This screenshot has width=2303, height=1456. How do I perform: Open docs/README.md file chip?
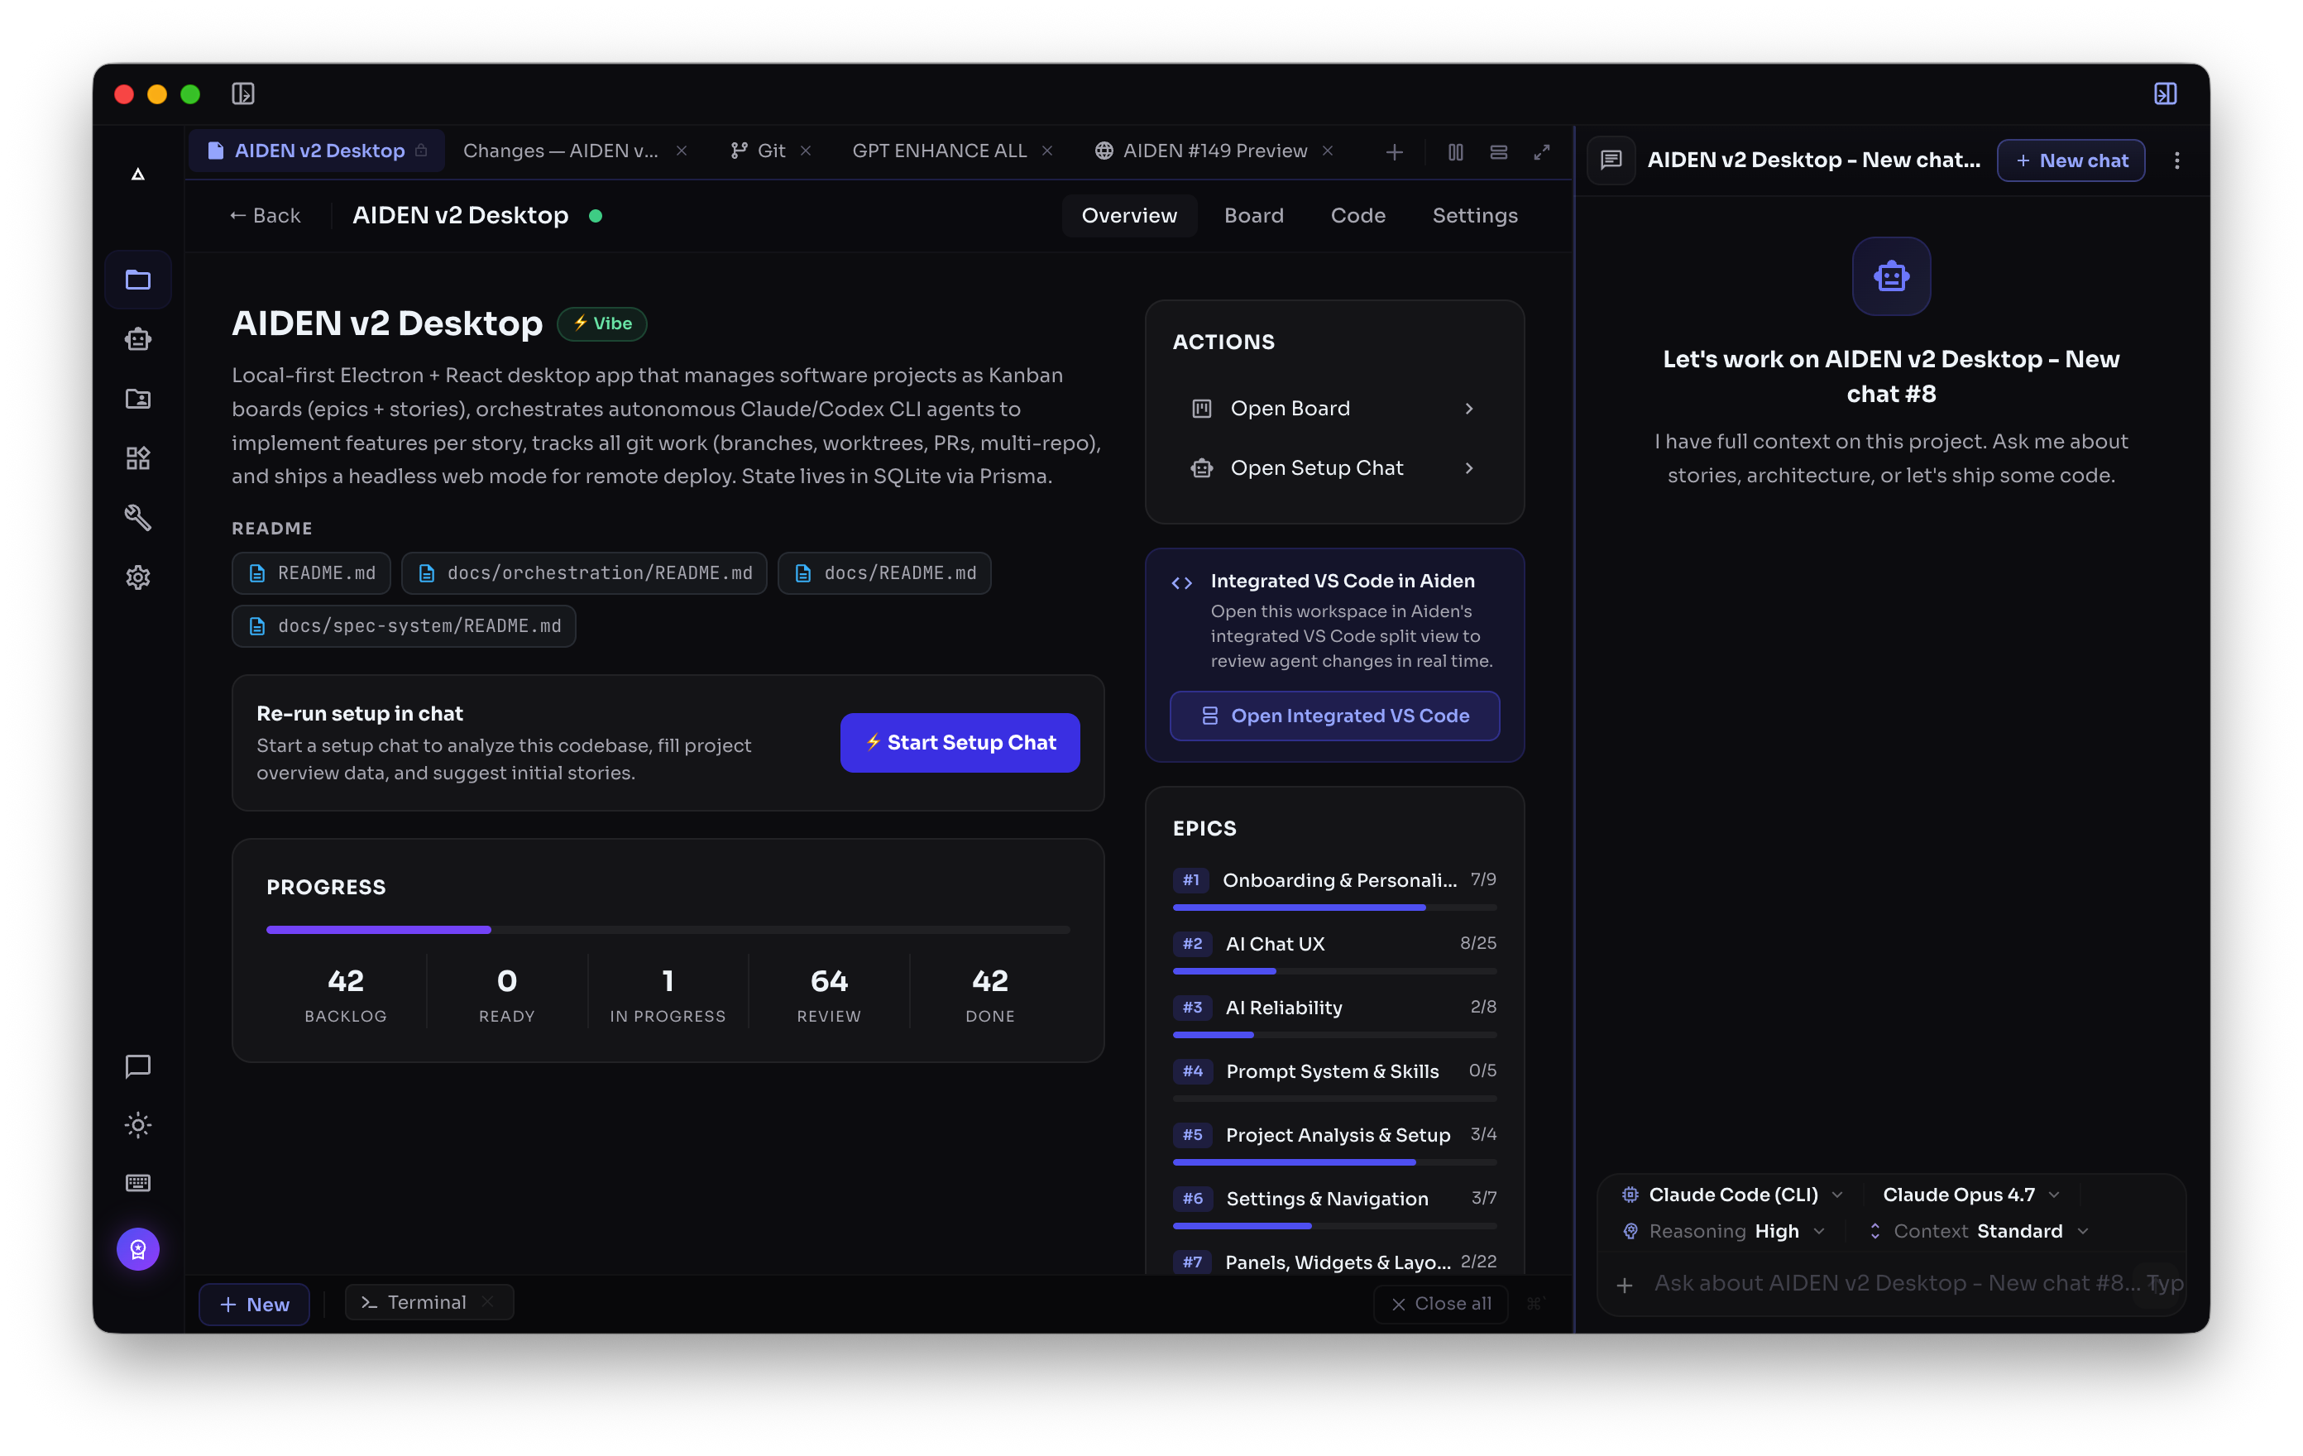[883, 573]
